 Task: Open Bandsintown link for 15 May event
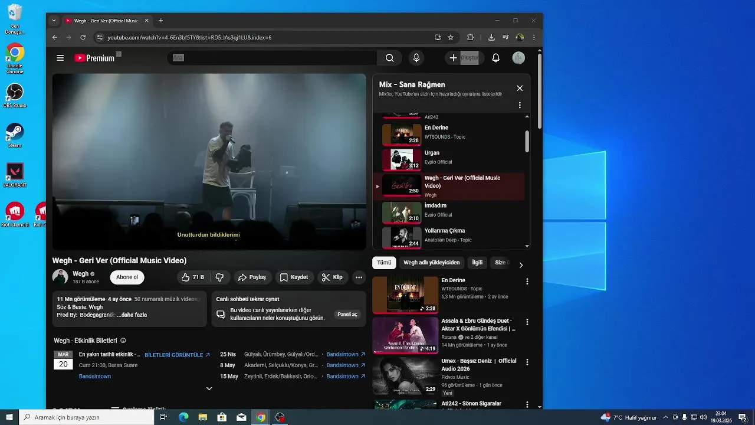pos(346,376)
